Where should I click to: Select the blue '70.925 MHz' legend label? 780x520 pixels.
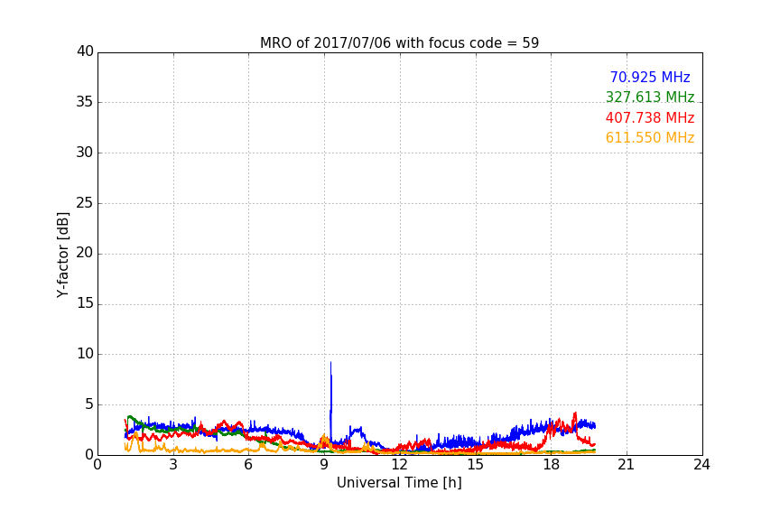(x=650, y=77)
